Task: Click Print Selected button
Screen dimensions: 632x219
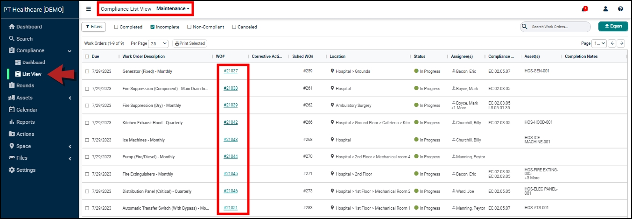Action: pos(190,43)
